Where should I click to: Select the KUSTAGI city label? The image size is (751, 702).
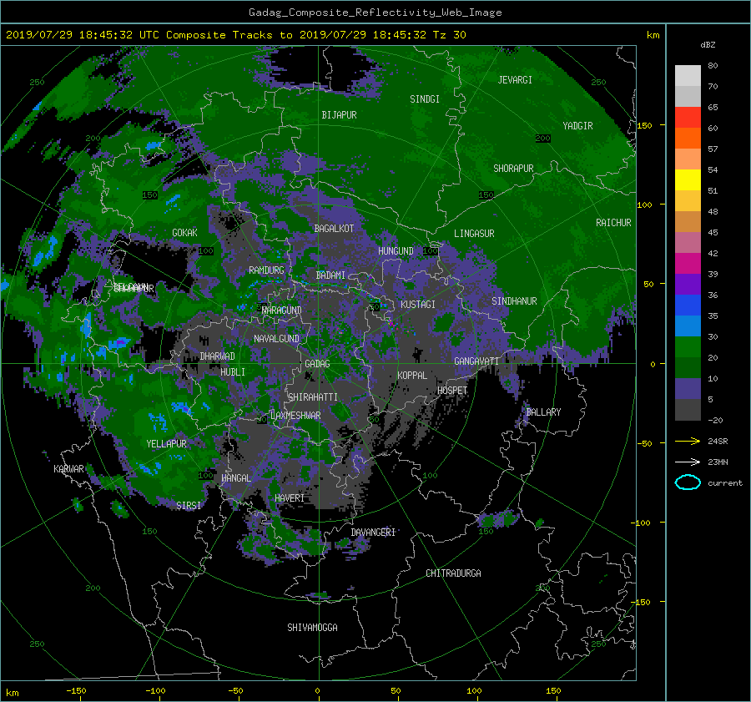[x=418, y=305]
